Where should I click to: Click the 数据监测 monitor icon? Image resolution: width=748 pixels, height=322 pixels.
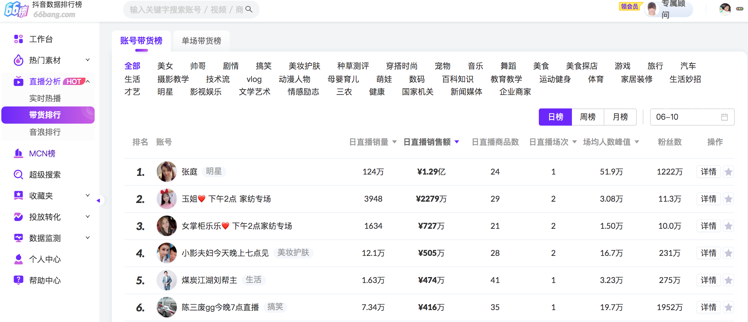click(19, 238)
